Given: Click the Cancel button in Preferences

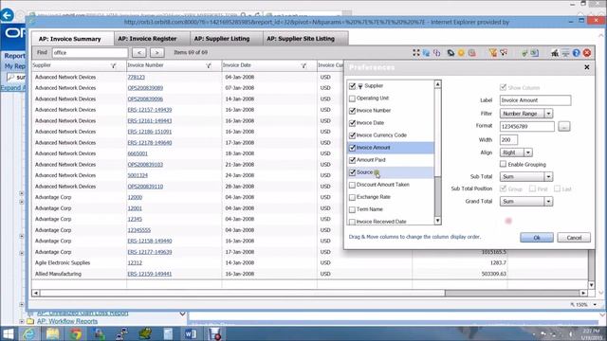Looking at the screenshot, I should tap(574, 238).
